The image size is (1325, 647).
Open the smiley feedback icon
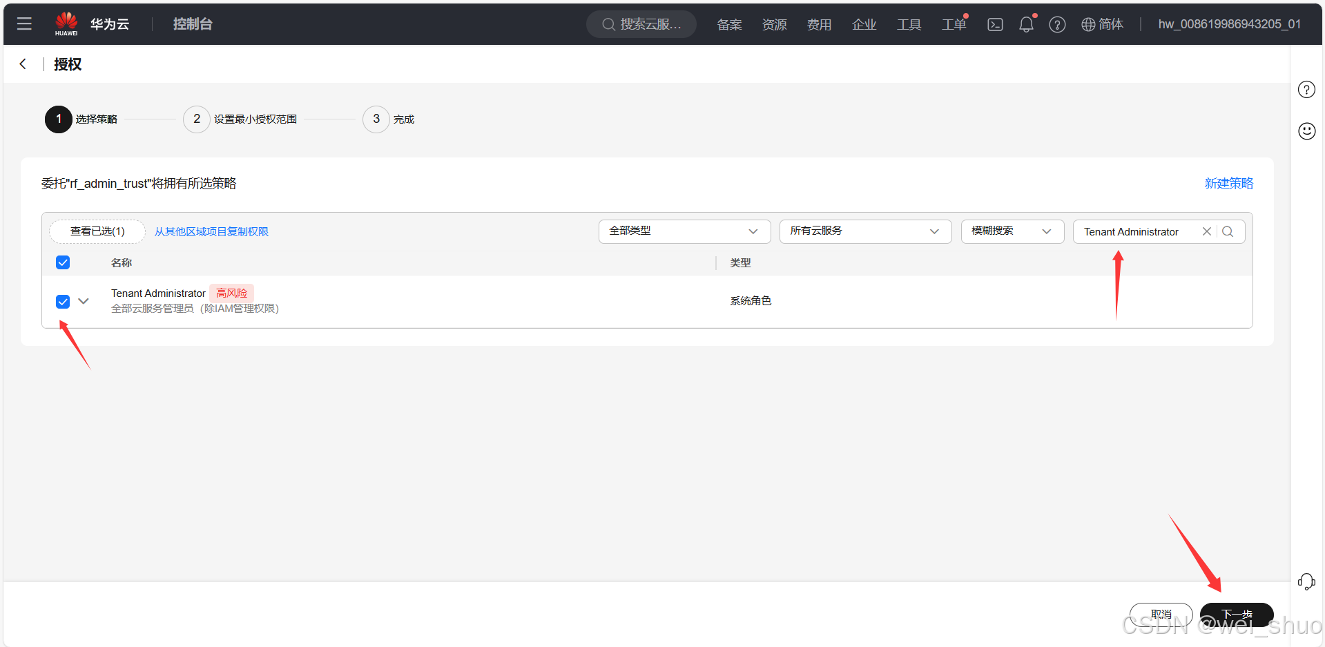coord(1306,131)
